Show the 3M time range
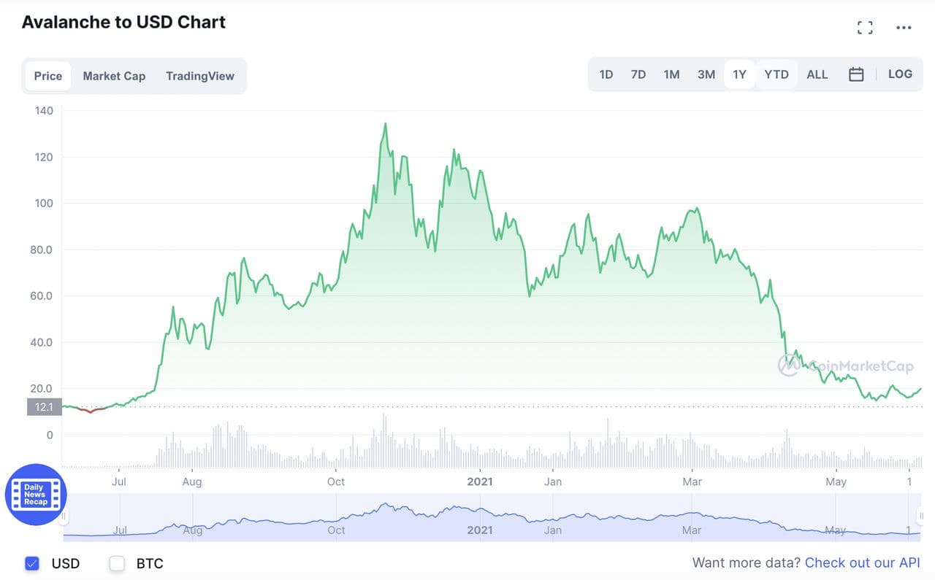 point(706,74)
